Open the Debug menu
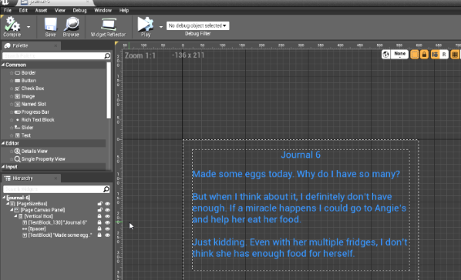Image resolution: width=461 pixels, height=280 pixels. (79, 11)
